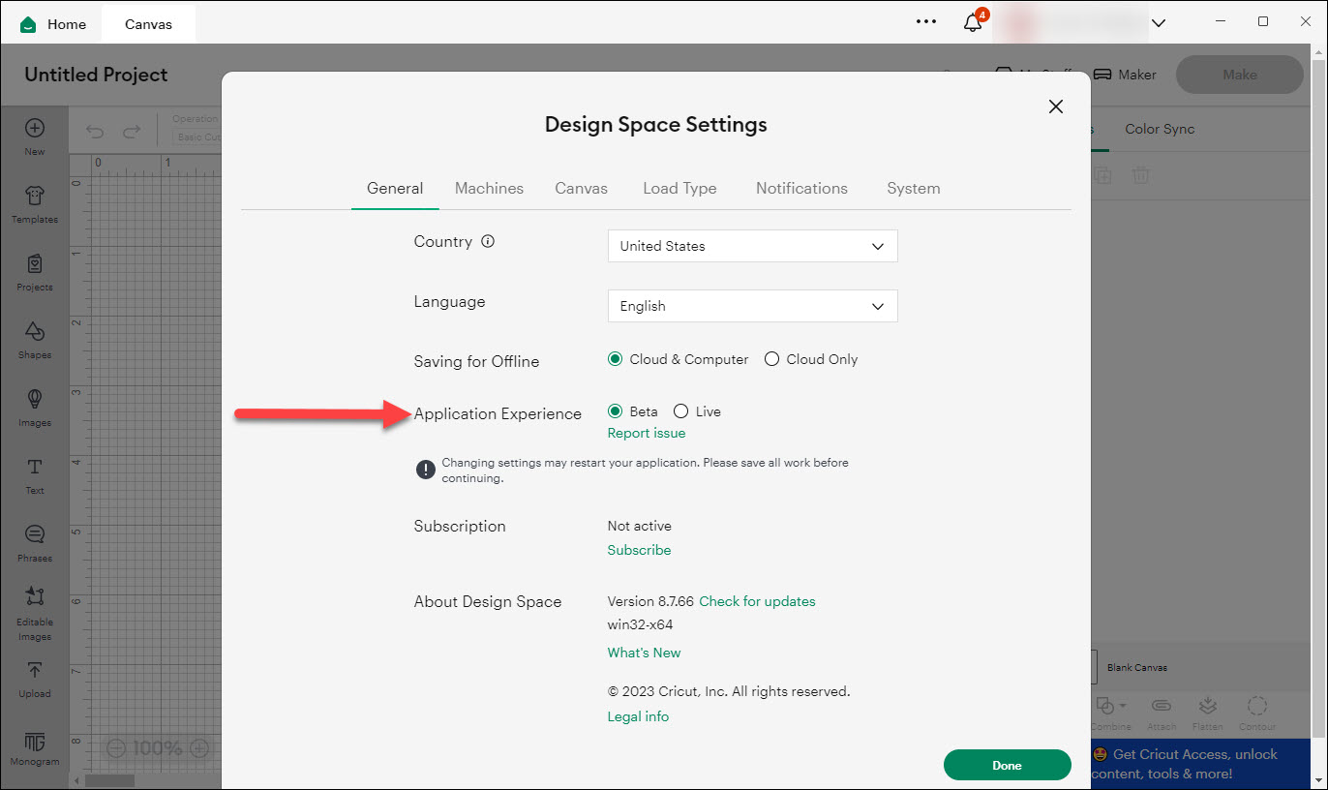Select Beta application experience
The width and height of the screenshot is (1328, 790).
(x=615, y=411)
